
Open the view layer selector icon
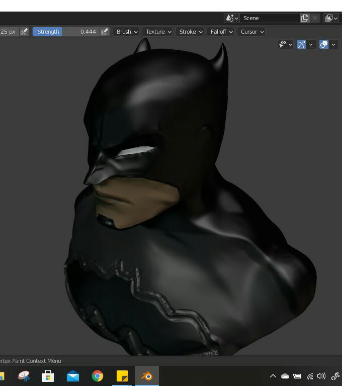point(331,18)
